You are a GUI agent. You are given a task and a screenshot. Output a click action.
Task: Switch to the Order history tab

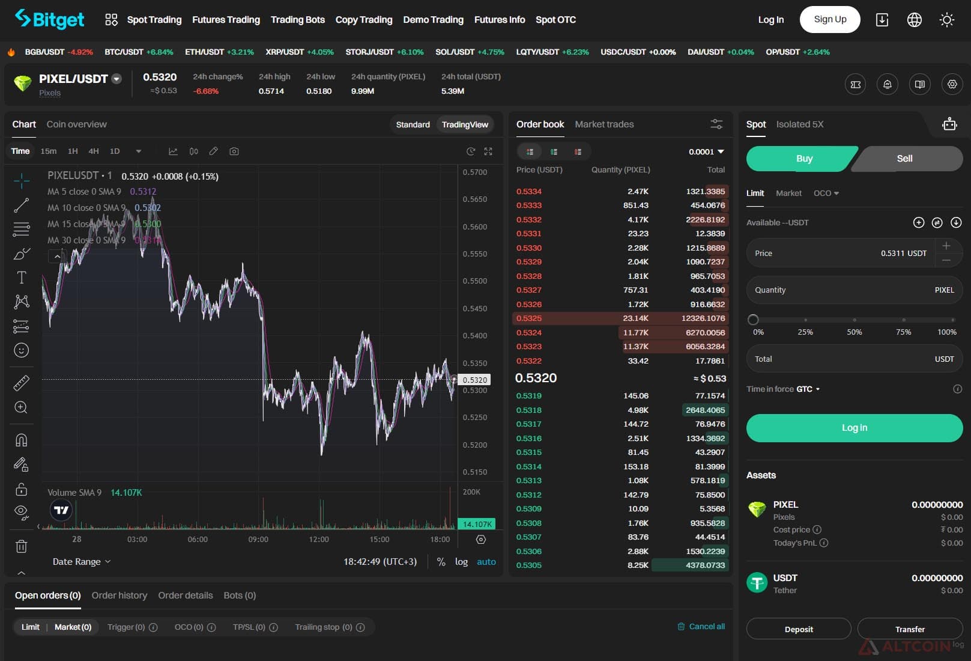point(119,596)
